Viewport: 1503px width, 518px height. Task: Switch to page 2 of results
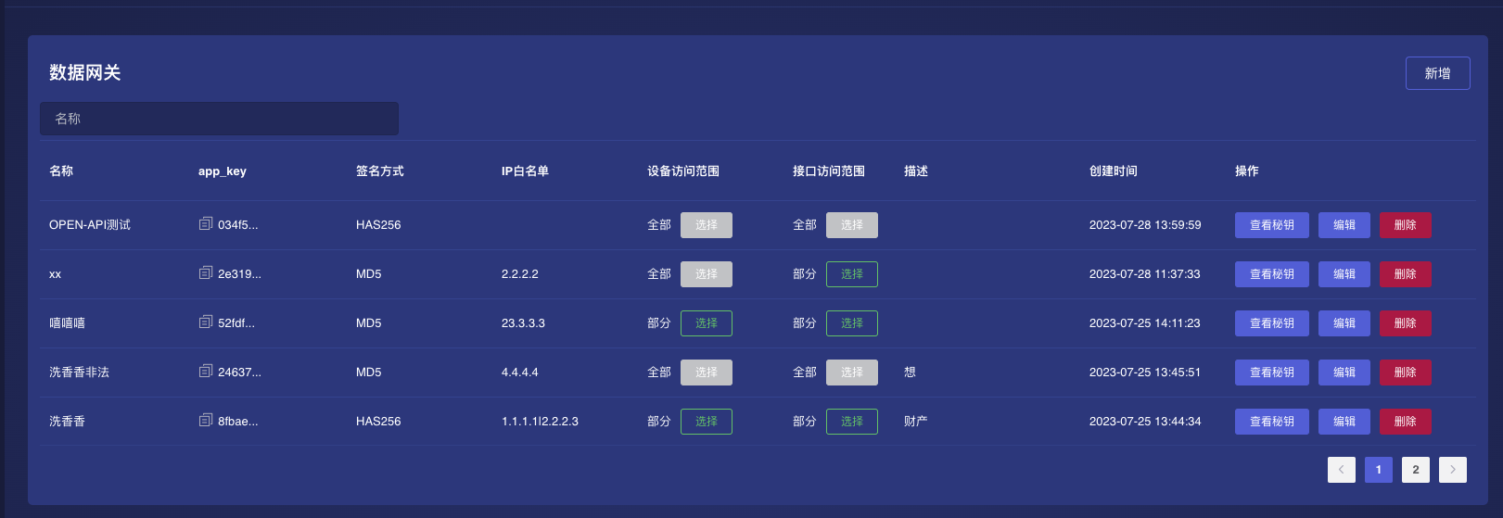pyautogui.click(x=1415, y=470)
